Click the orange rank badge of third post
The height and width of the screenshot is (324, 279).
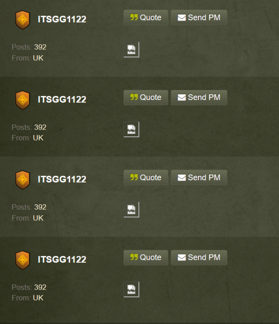tap(22, 180)
